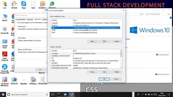The height and width of the screenshot is (97, 173).
Task: Select the highlighted path user variable
Action: [86, 28]
